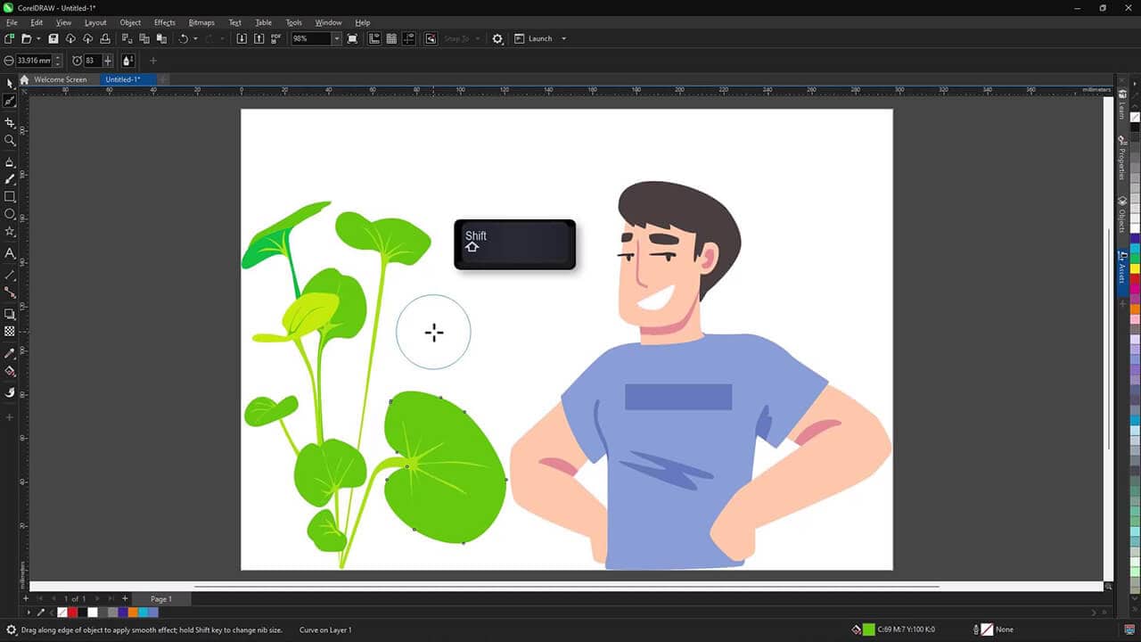This screenshot has height=642, width=1141.
Task: Switch to the Welcome Screen tab
Action: 61,79
